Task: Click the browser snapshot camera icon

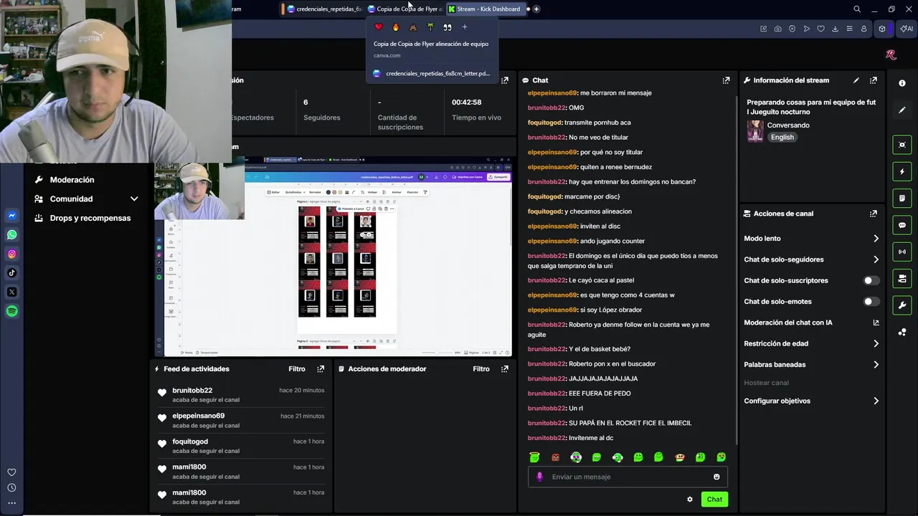Action: (778, 29)
